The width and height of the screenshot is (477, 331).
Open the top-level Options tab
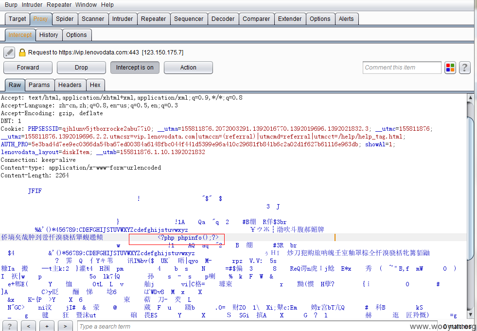tap(320, 19)
